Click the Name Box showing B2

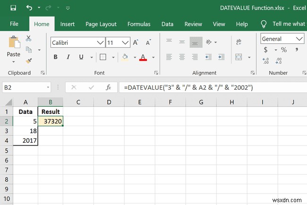[26, 87]
